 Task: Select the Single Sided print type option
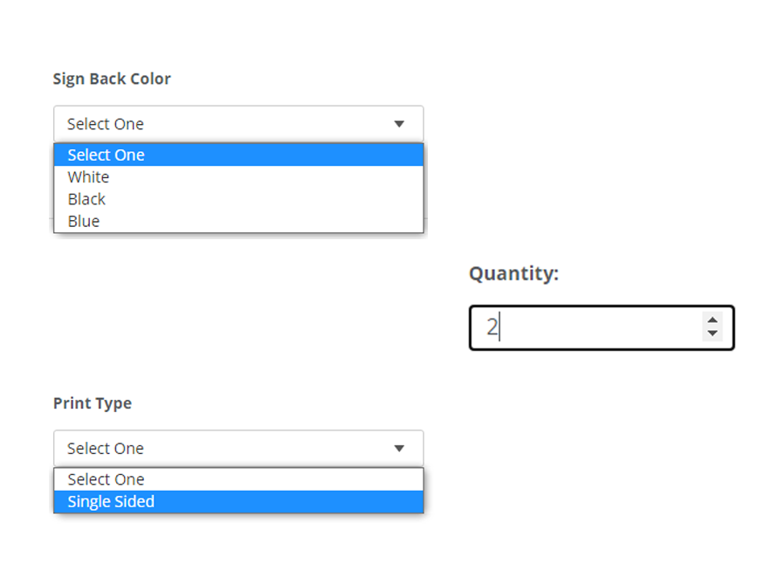point(111,502)
